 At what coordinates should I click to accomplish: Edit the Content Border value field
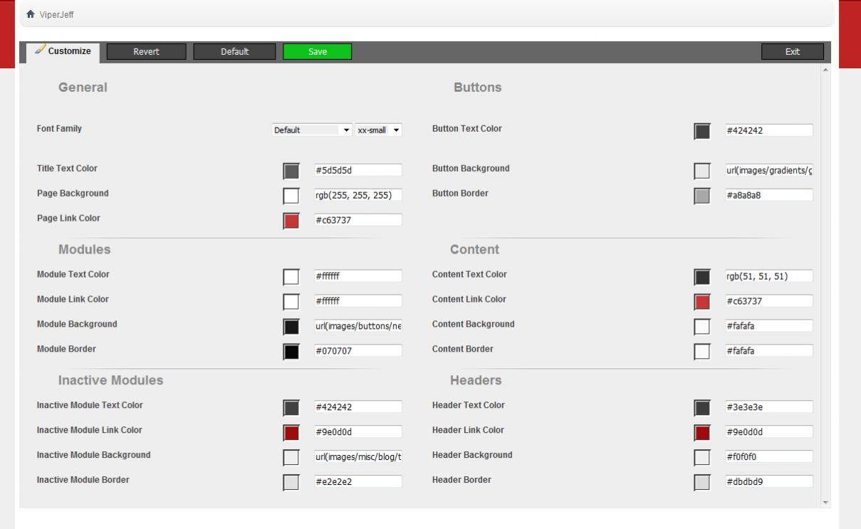tap(768, 351)
